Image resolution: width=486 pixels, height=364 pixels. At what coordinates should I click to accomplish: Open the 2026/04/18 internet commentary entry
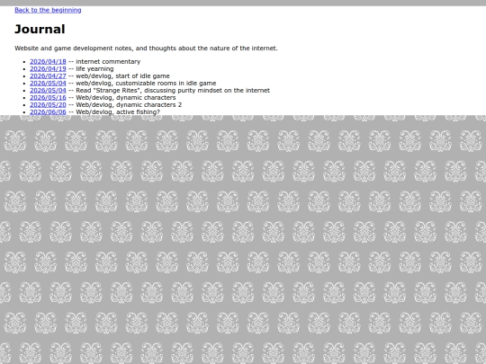48,62
